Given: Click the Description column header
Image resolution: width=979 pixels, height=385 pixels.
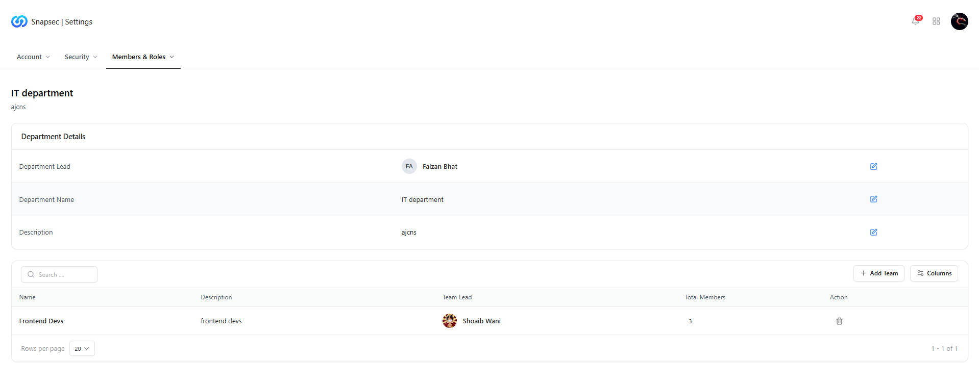Looking at the screenshot, I should click(216, 297).
